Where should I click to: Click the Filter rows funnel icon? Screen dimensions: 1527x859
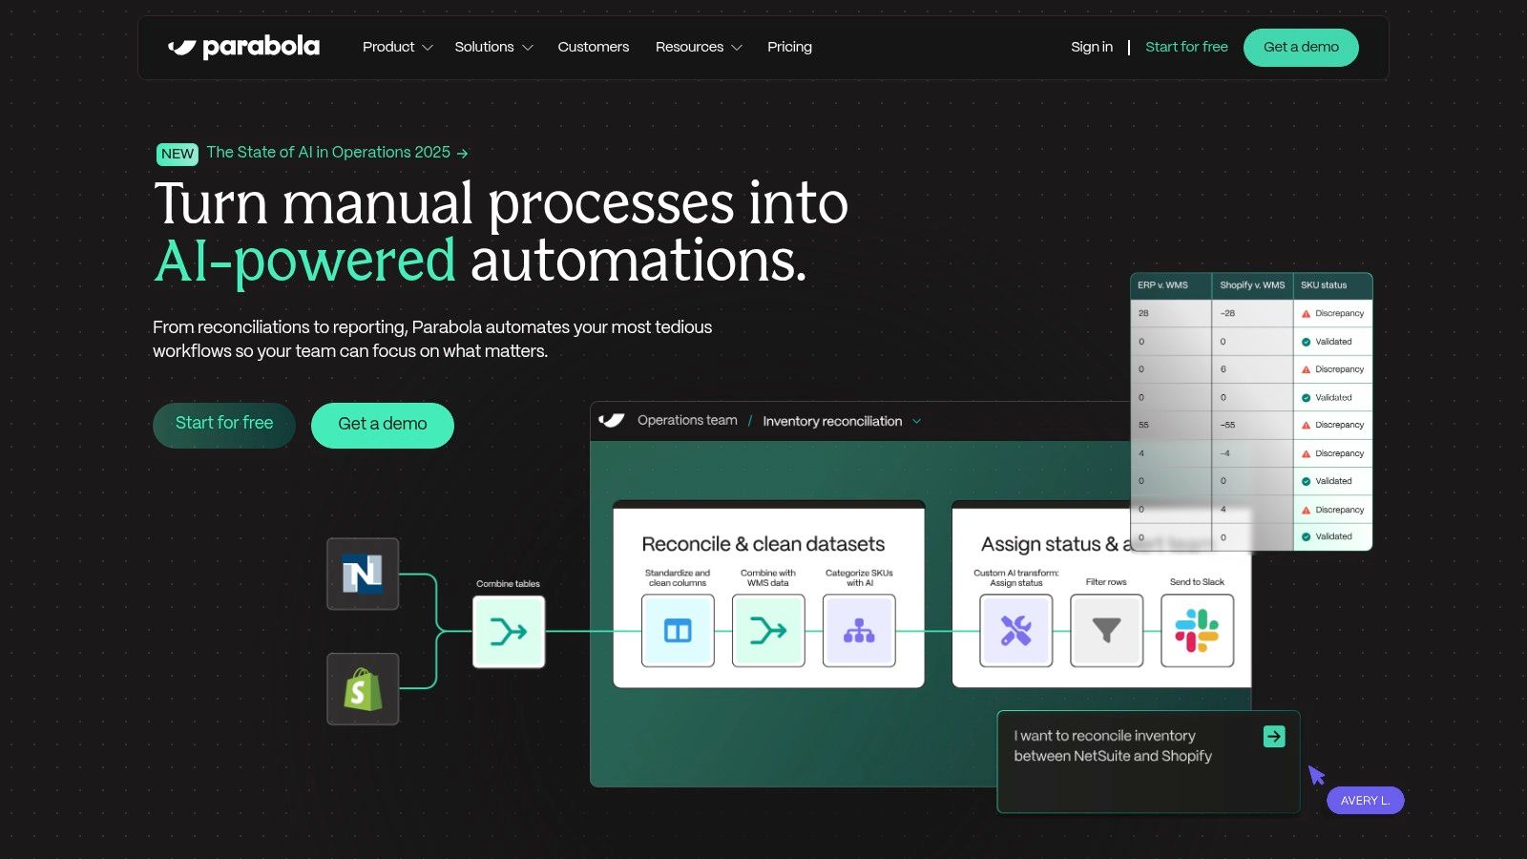(x=1106, y=631)
